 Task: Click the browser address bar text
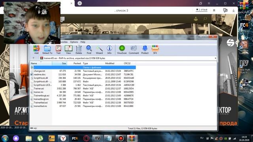121,11
